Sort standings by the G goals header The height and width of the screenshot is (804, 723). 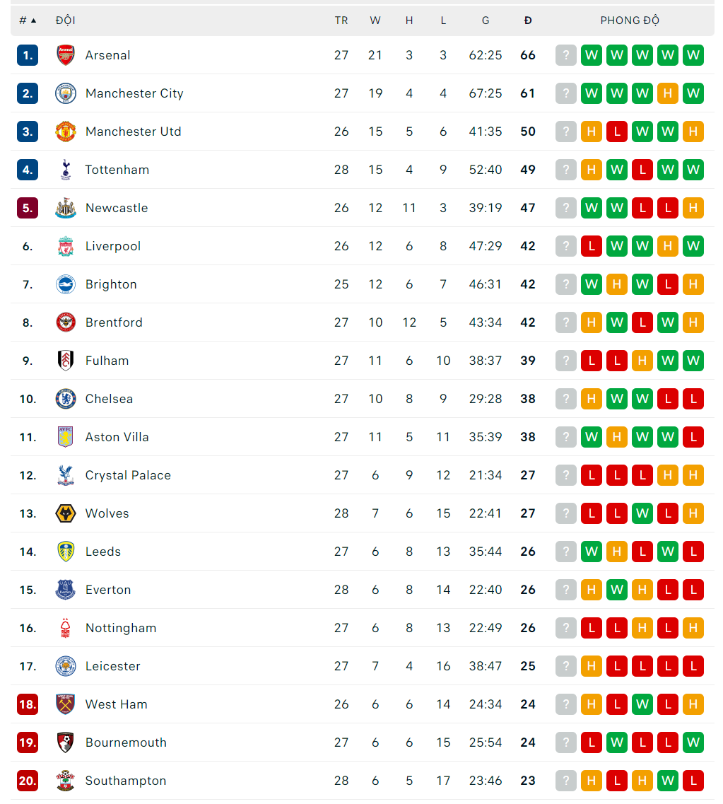(486, 21)
